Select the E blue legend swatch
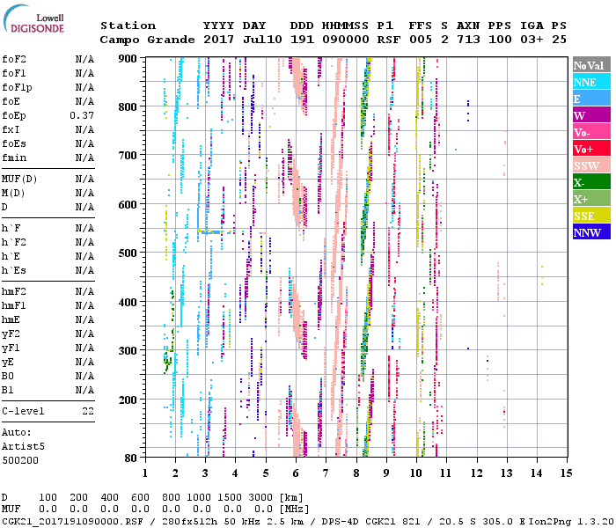Image resolution: width=616 pixels, height=528 pixels. tap(591, 99)
